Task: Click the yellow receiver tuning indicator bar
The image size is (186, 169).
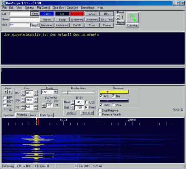Action: [114, 92]
